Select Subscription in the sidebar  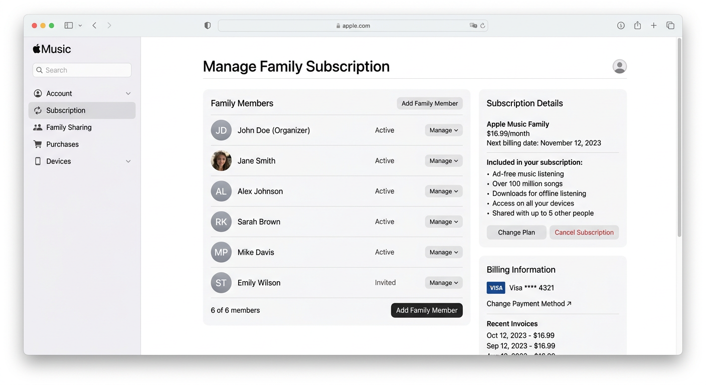pyautogui.click(x=82, y=110)
